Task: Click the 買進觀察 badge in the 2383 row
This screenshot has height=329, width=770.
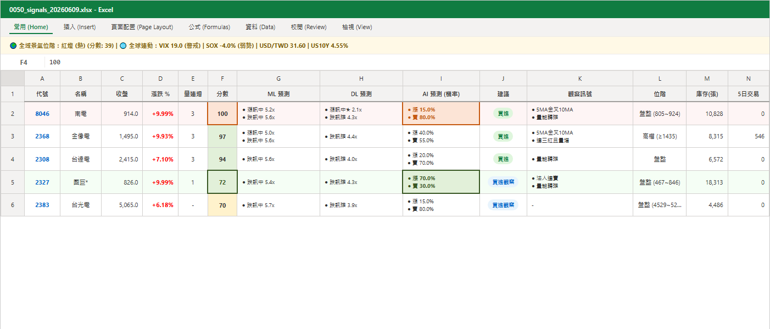Action: 503,205
